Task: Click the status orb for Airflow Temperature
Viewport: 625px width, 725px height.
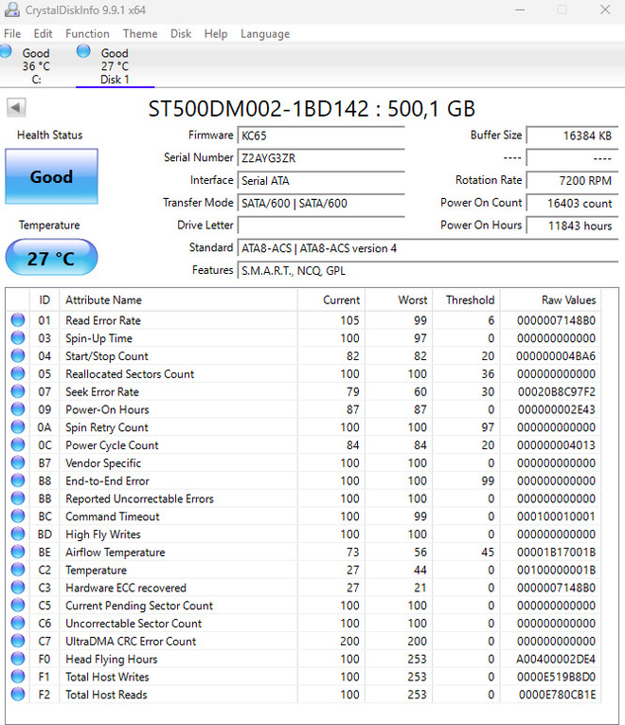Action: 18,552
